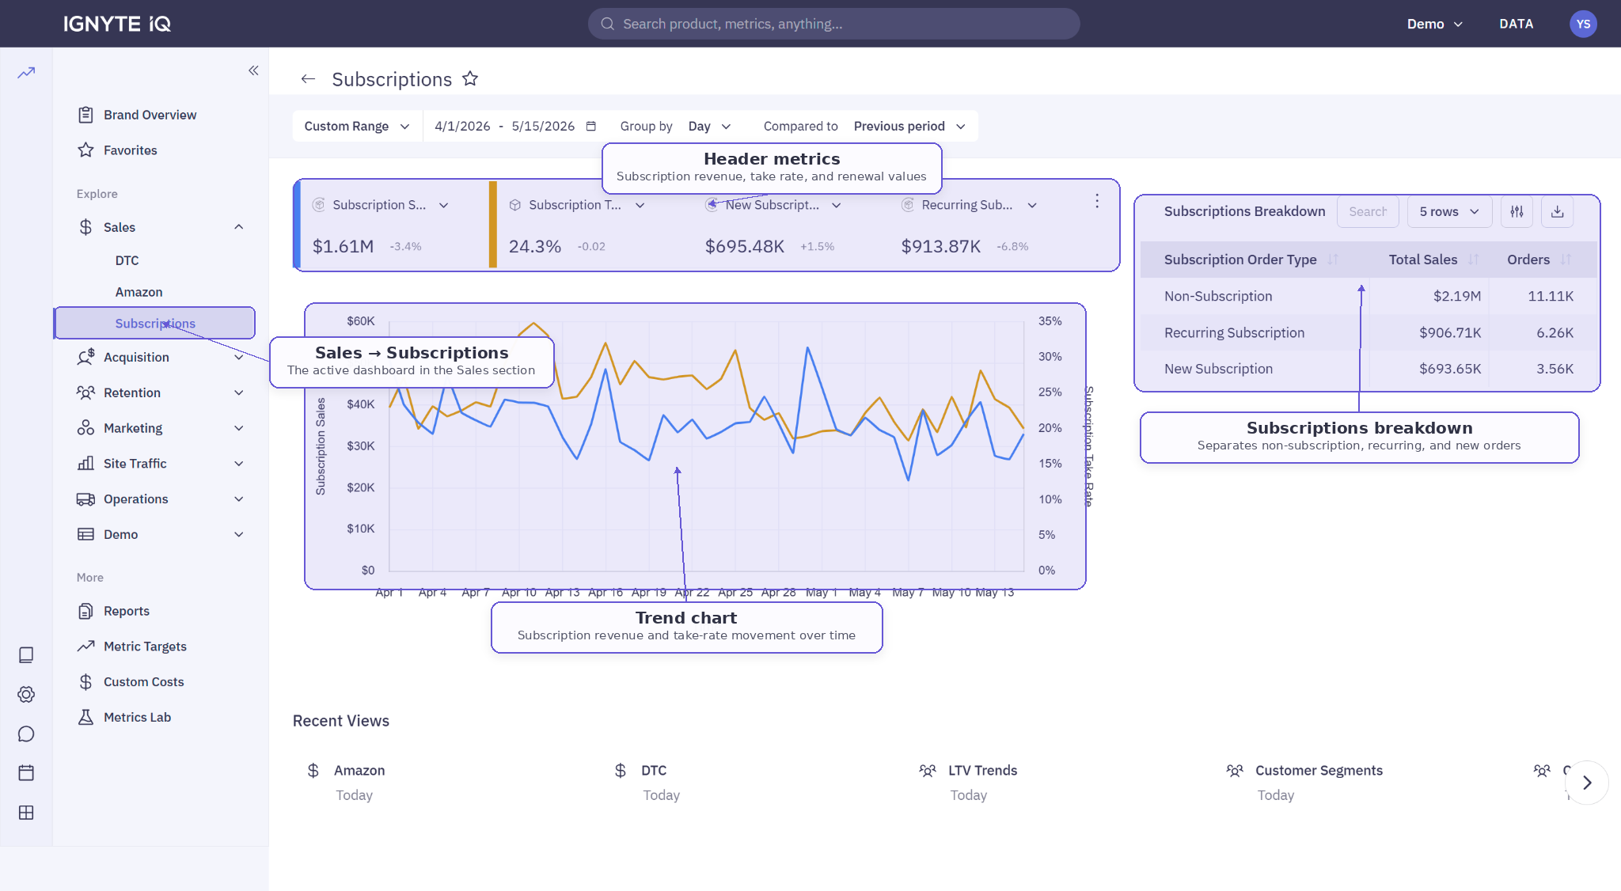Screen dimensions: 1621x891
Task: Click the global search field
Action: (833, 24)
